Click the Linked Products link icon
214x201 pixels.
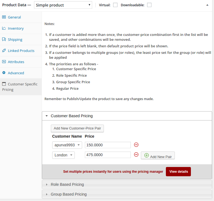click(x=4, y=51)
